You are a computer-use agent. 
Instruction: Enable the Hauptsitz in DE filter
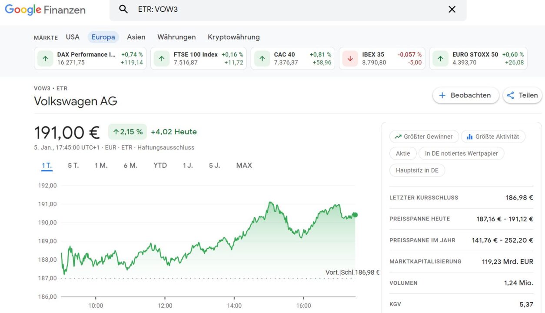[417, 170]
